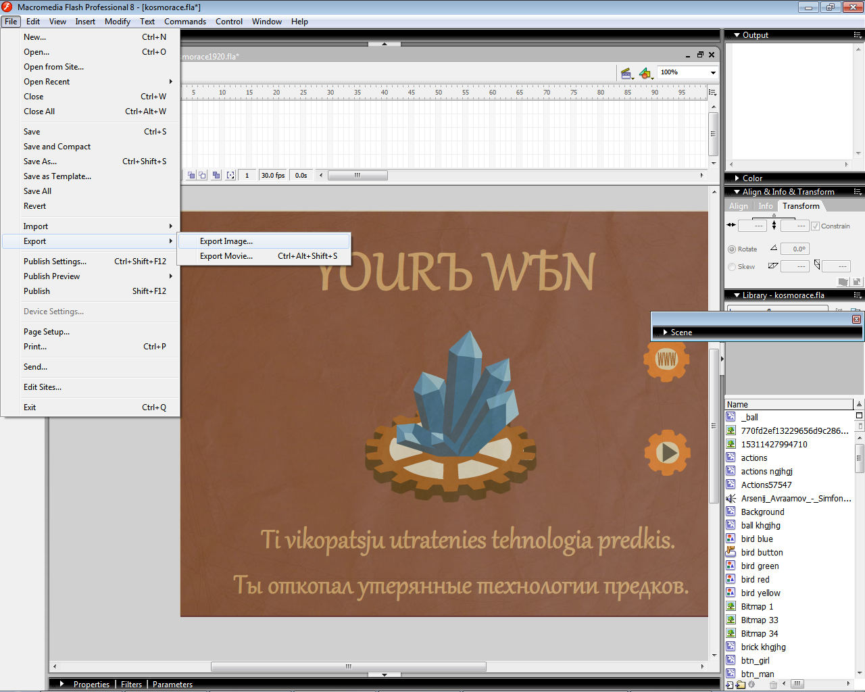
Task: Click the New Symbol icon in Library
Action: click(x=730, y=685)
